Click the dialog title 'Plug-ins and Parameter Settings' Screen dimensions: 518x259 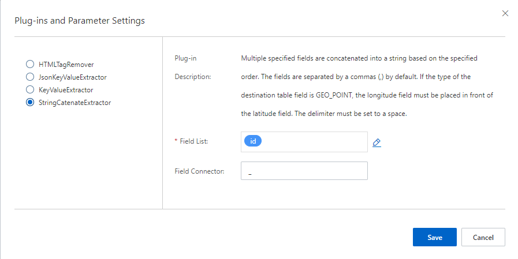pos(80,21)
